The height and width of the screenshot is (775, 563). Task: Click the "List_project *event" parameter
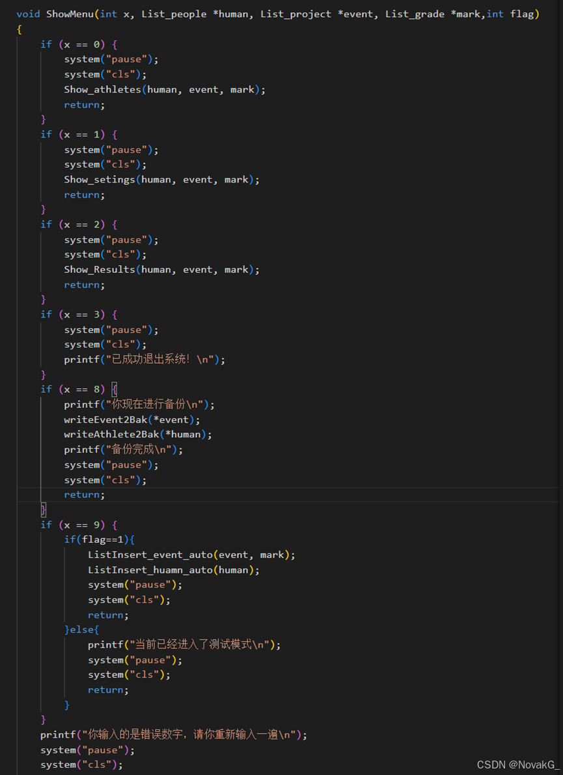click(x=317, y=14)
